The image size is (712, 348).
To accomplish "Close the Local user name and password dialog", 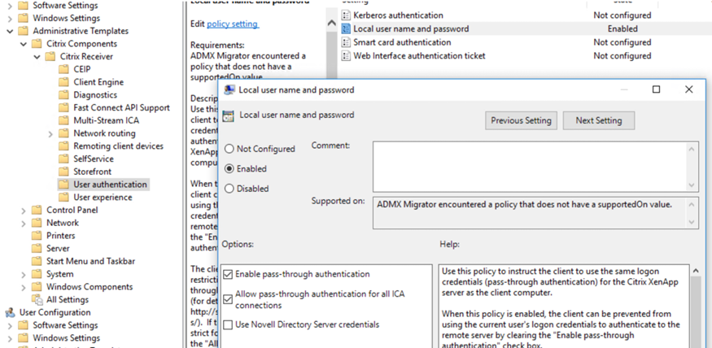I will pyautogui.click(x=689, y=89).
